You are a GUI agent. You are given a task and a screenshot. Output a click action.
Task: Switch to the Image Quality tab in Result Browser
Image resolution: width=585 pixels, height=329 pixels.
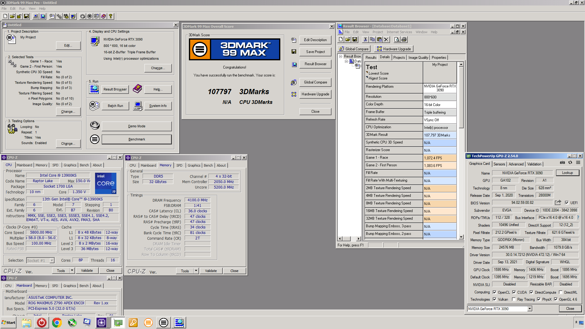point(418,57)
